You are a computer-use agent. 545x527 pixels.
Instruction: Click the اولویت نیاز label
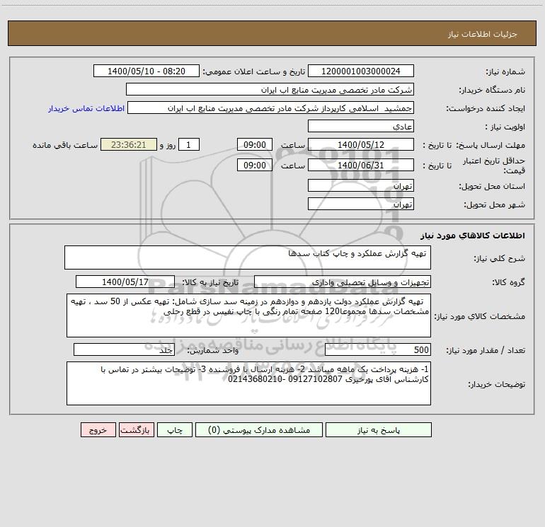click(x=505, y=127)
